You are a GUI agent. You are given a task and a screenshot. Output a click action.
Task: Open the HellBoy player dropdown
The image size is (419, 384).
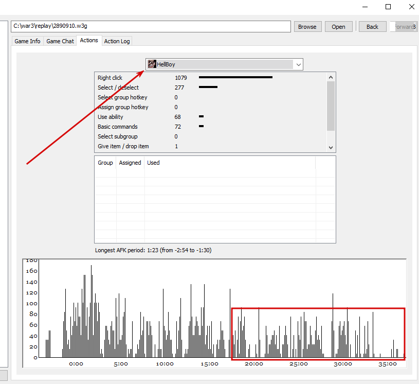pos(224,64)
